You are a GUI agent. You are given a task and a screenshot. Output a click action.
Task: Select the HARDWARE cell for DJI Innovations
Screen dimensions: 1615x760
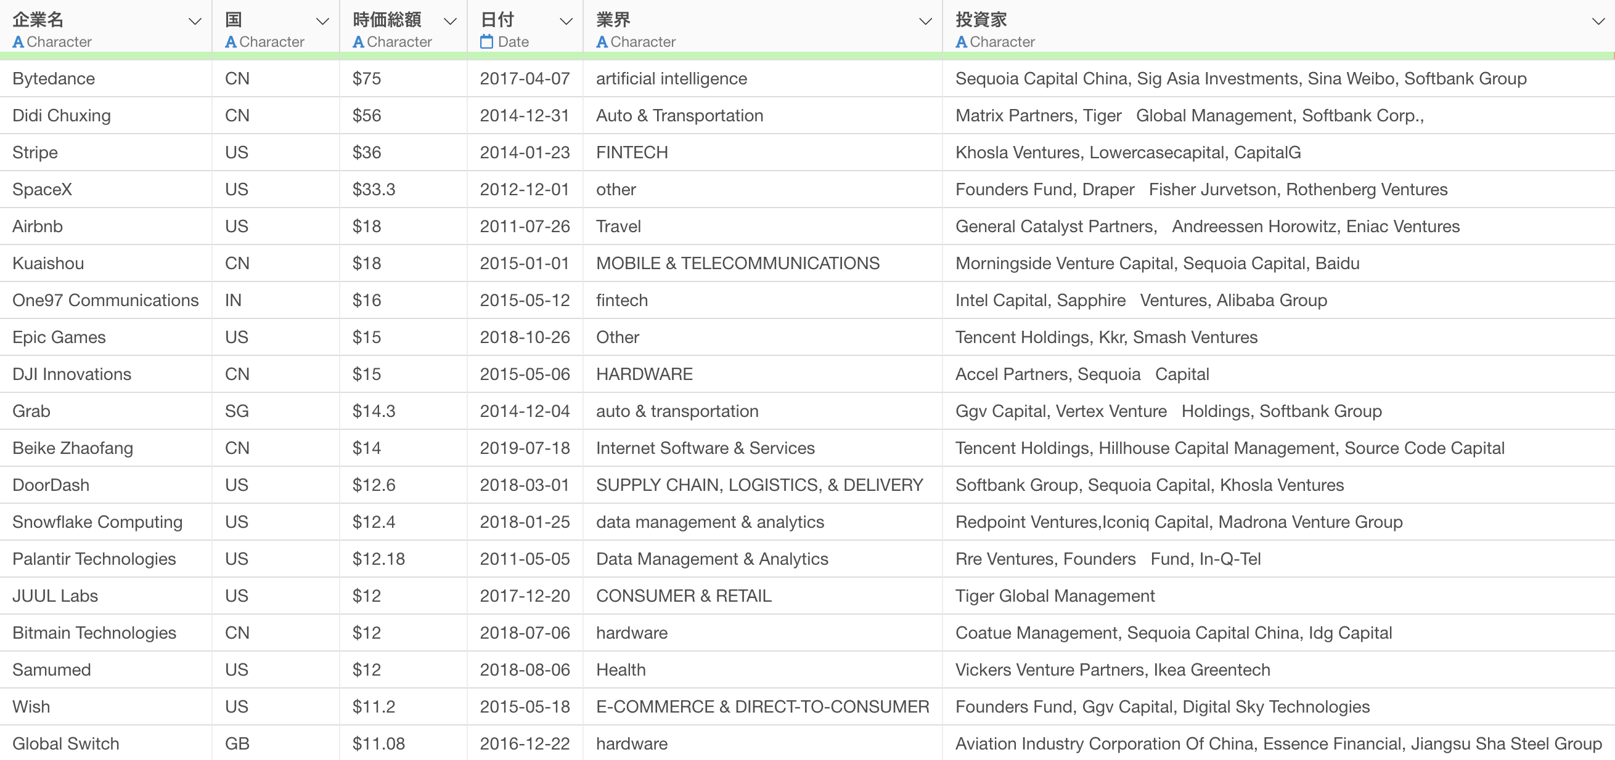[763, 374]
